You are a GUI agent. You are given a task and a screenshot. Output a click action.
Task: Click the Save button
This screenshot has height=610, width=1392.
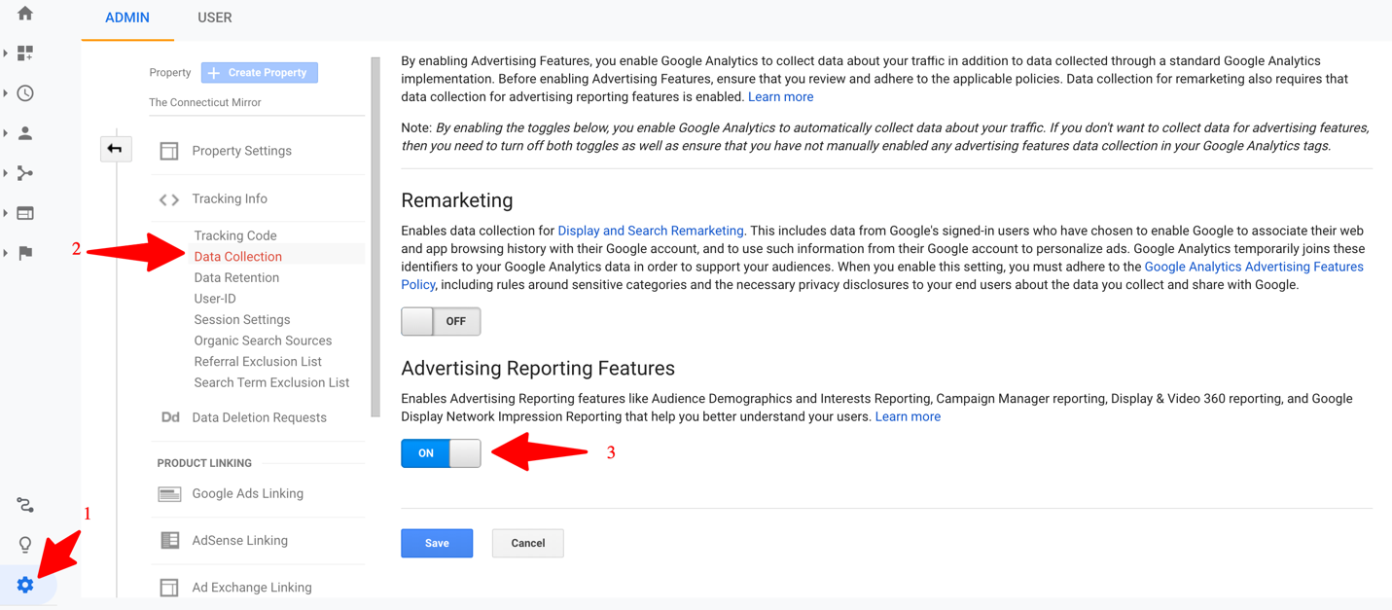pyautogui.click(x=437, y=543)
